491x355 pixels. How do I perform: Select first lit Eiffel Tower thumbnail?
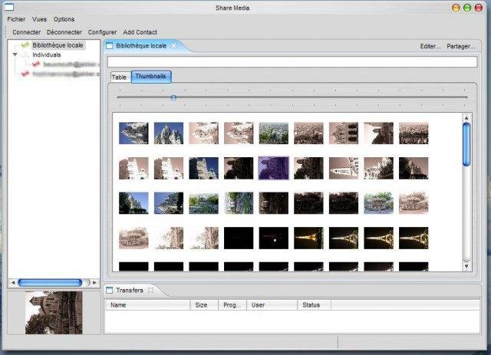[308, 238]
